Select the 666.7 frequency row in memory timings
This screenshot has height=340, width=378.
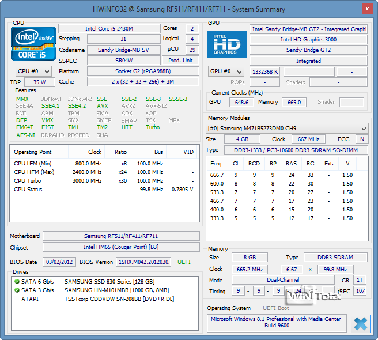[x=285, y=175]
